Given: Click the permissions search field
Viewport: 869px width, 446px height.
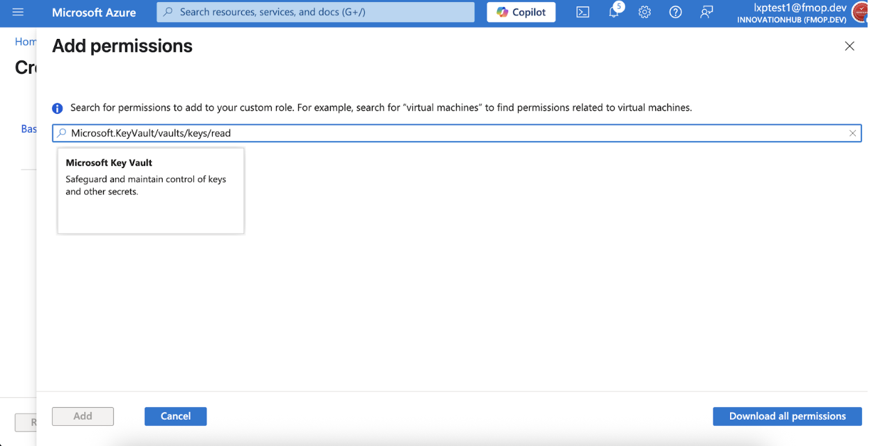Looking at the screenshot, I should 457,133.
